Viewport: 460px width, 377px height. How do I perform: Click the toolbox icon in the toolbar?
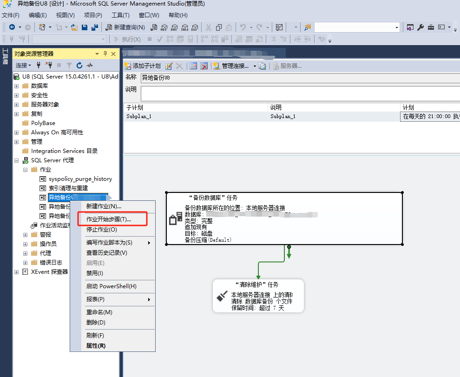(x=431, y=27)
